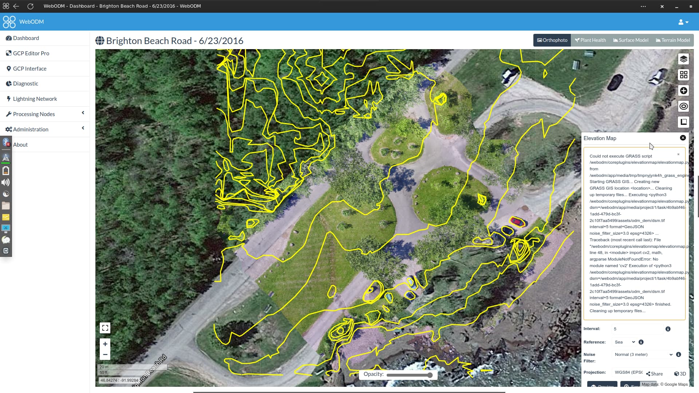Open the Reference dropdown set to Sea

coord(624,342)
